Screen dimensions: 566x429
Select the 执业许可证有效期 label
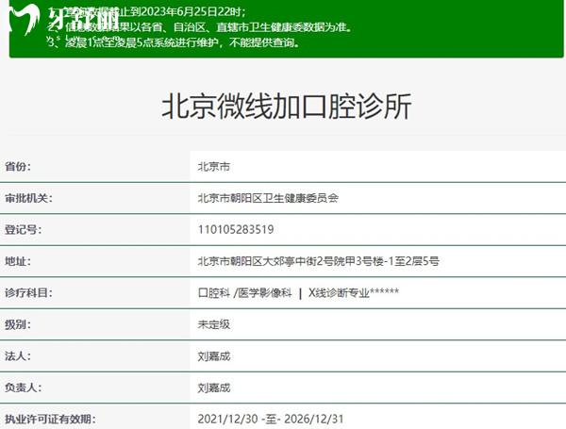(50, 419)
